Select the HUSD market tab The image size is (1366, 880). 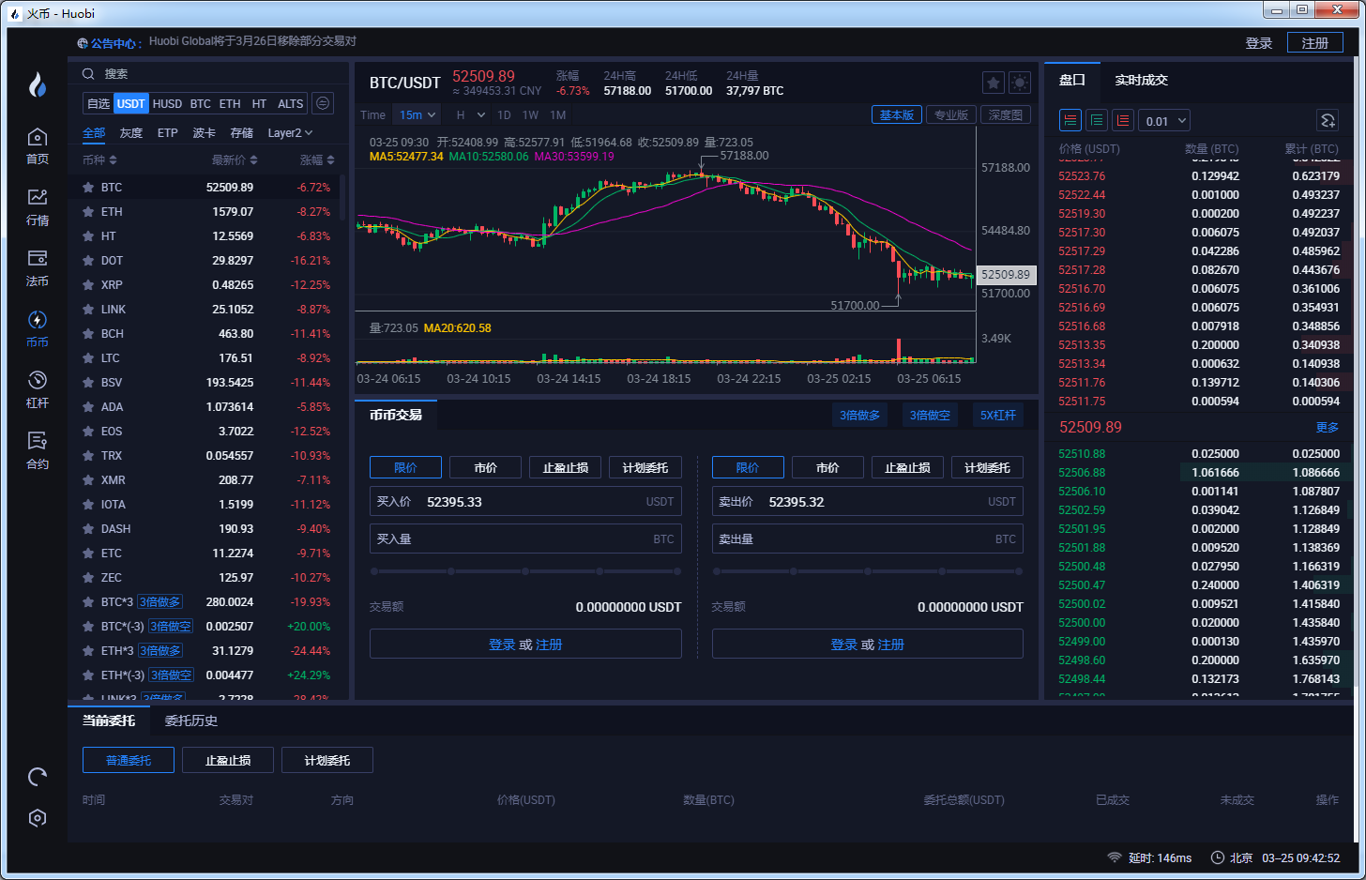coord(167,104)
